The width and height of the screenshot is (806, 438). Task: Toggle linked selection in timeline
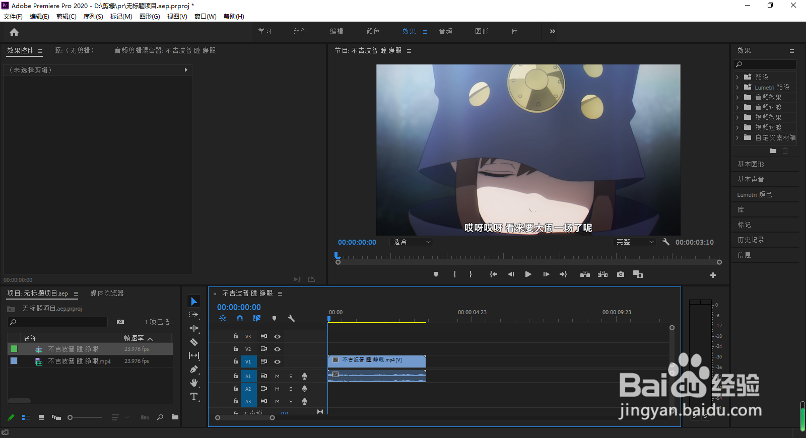click(257, 318)
